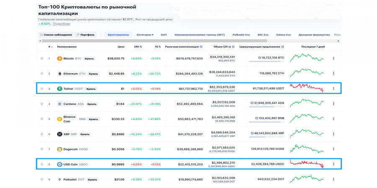Image resolution: width=377 pixels, height=188 pixels.
Task: Click the scrollbar right arrow
Action: point(338,41)
